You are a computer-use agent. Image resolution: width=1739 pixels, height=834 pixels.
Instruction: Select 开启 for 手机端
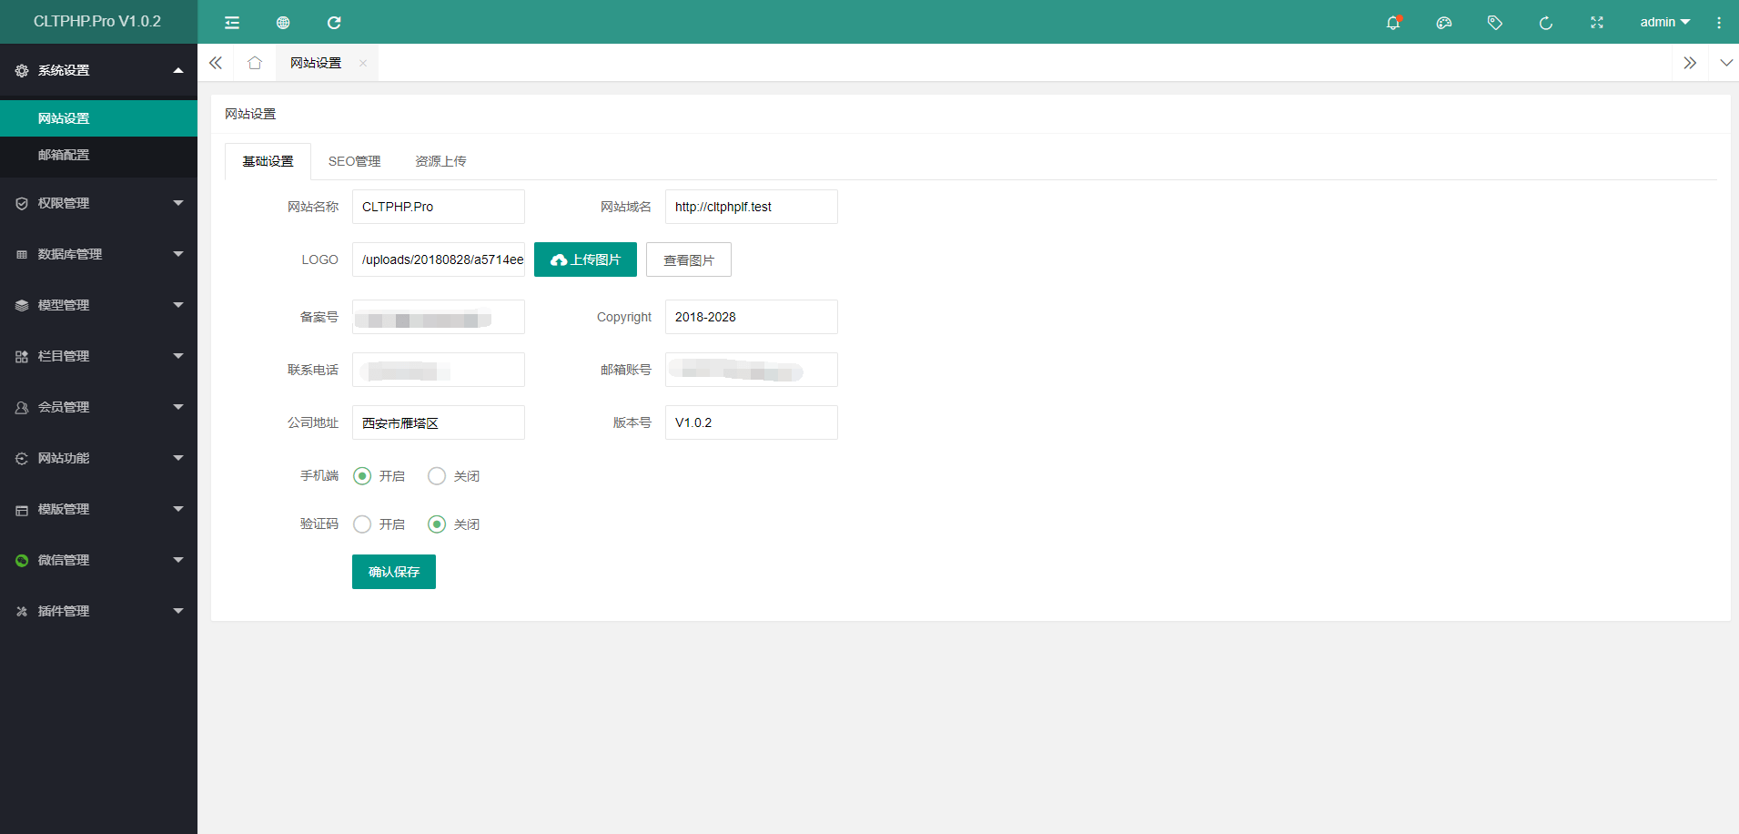pyautogui.click(x=379, y=476)
